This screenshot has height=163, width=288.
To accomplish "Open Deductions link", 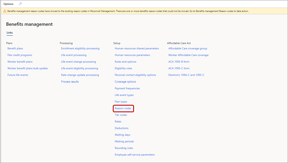I will click(122, 128).
